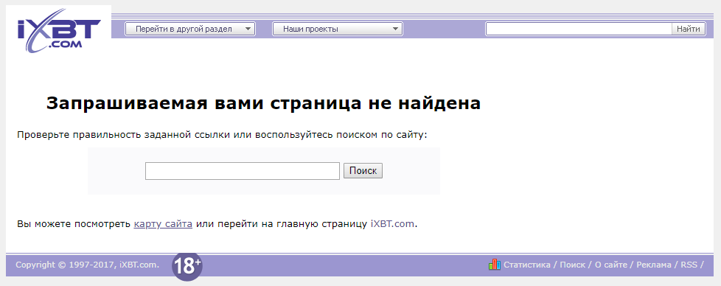This screenshot has height=286, width=721.
Task: Click the 'Найти' button
Action: click(689, 29)
